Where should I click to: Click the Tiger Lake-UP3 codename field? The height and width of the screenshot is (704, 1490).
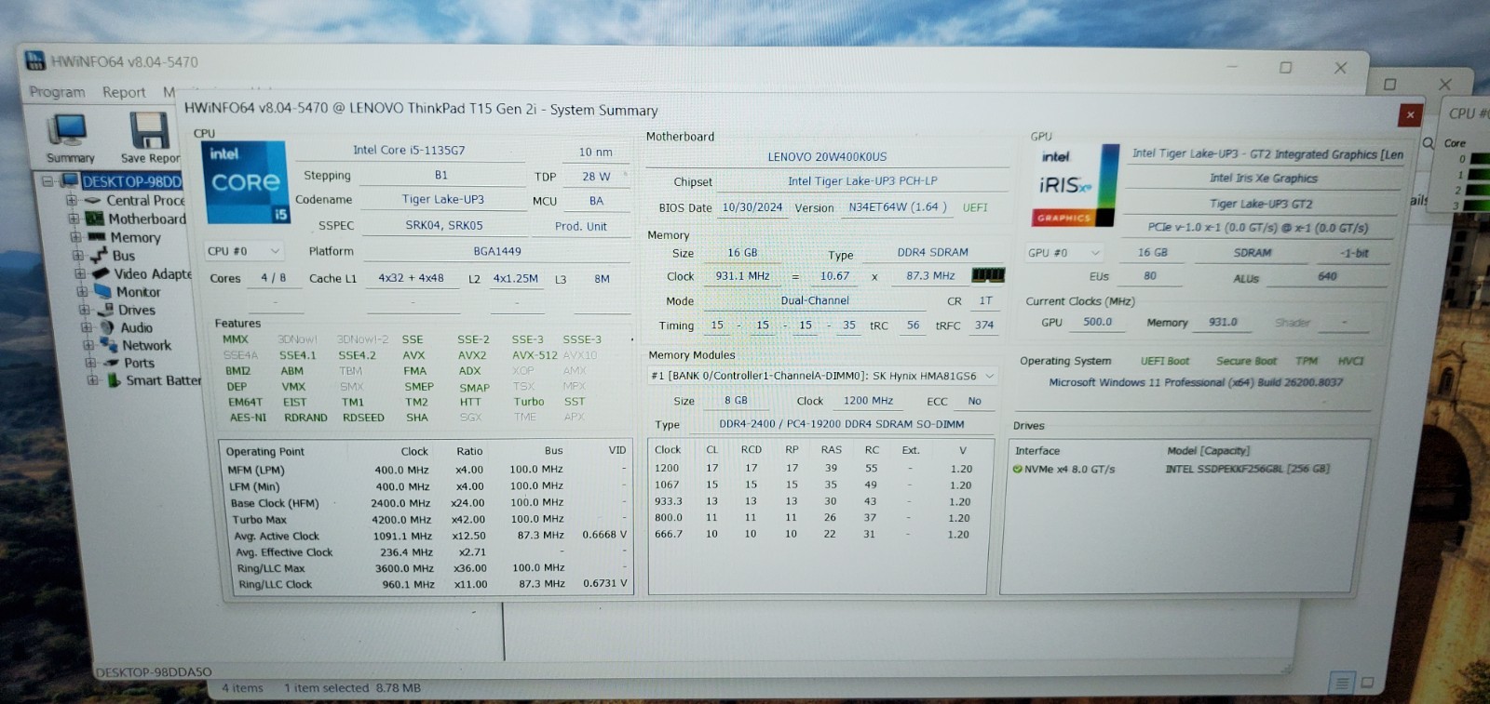[442, 199]
